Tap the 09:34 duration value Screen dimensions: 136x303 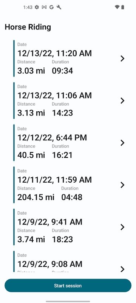[x=62, y=71]
